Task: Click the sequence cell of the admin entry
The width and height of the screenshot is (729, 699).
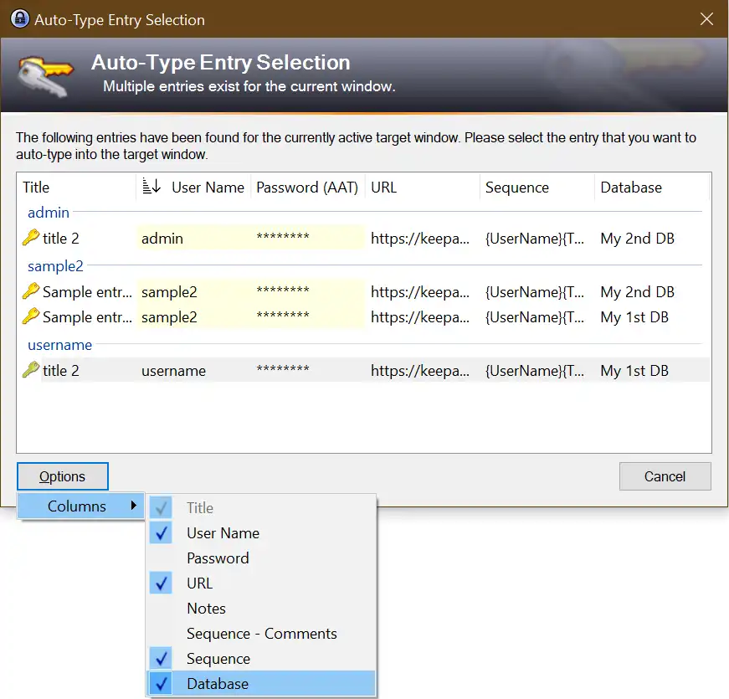Action: (535, 238)
